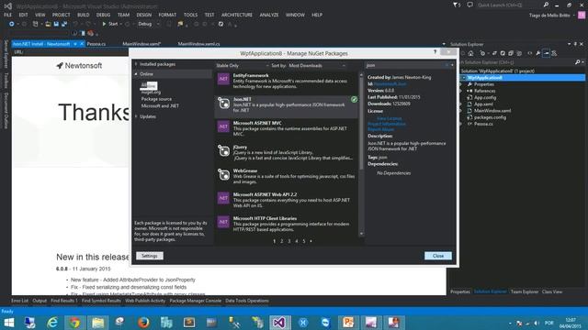Click the View License link
Image resolution: width=588 pixels, height=330 pixels.
pos(389,118)
